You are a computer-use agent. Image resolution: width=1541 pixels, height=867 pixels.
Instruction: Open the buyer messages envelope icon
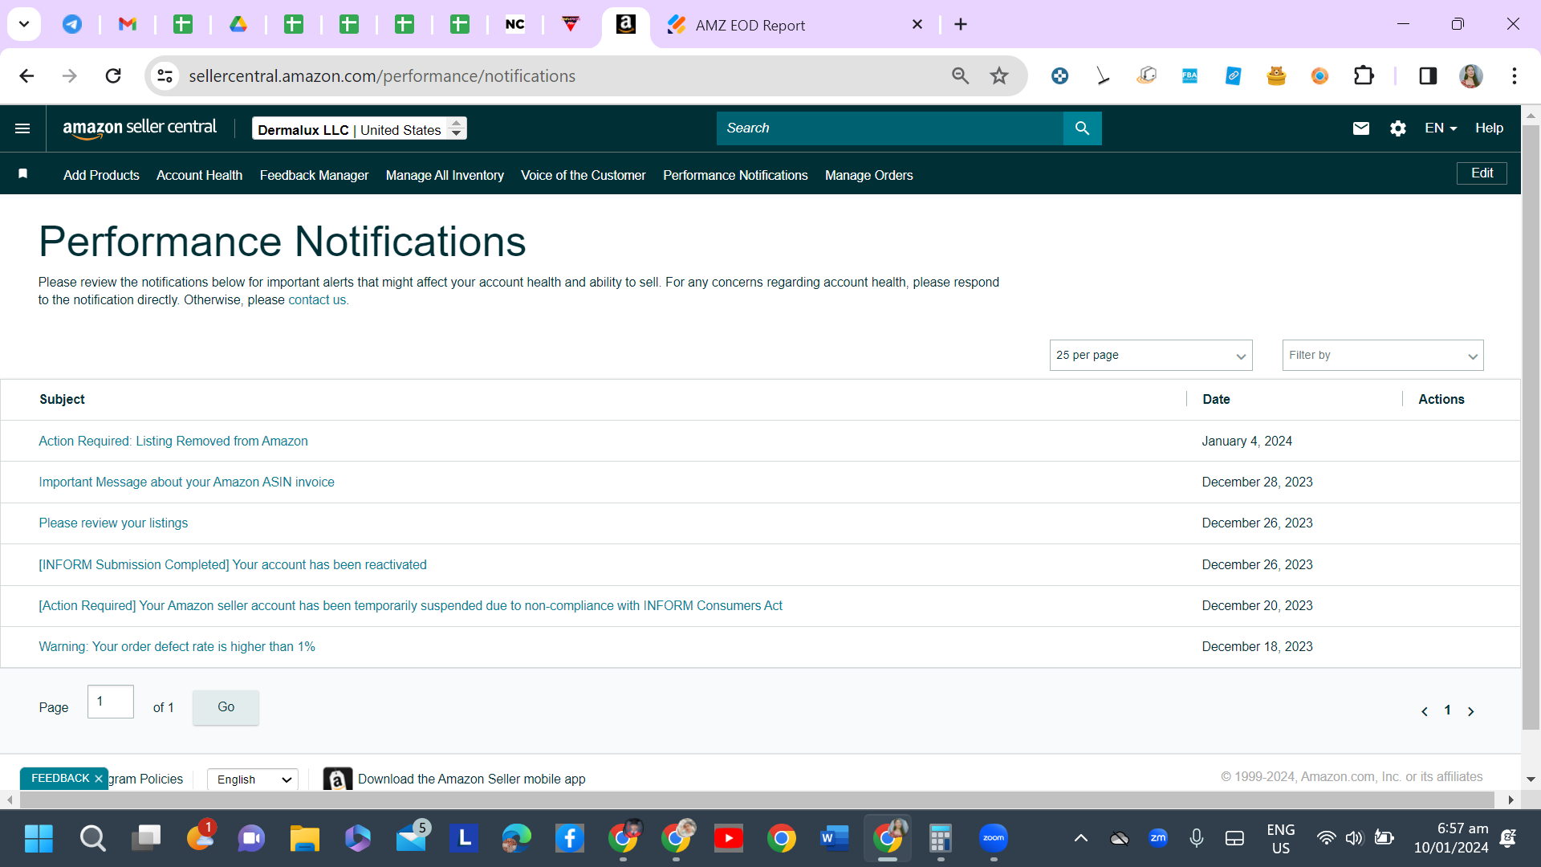coord(1361,128)
